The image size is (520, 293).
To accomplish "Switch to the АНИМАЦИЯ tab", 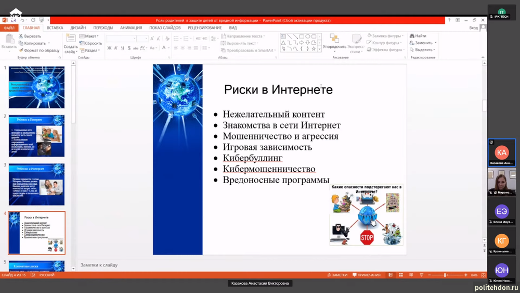I will [x=131, y=28].
